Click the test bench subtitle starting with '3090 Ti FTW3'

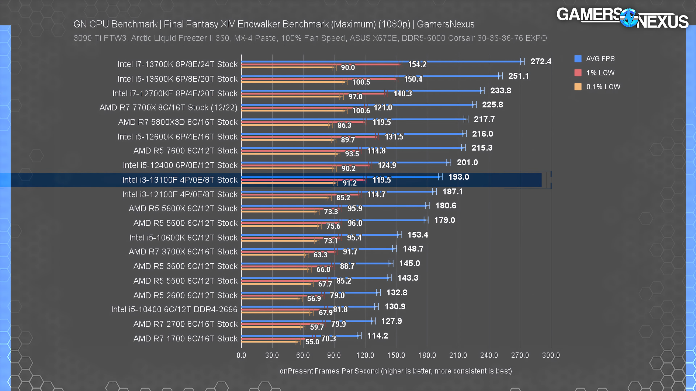310,38
